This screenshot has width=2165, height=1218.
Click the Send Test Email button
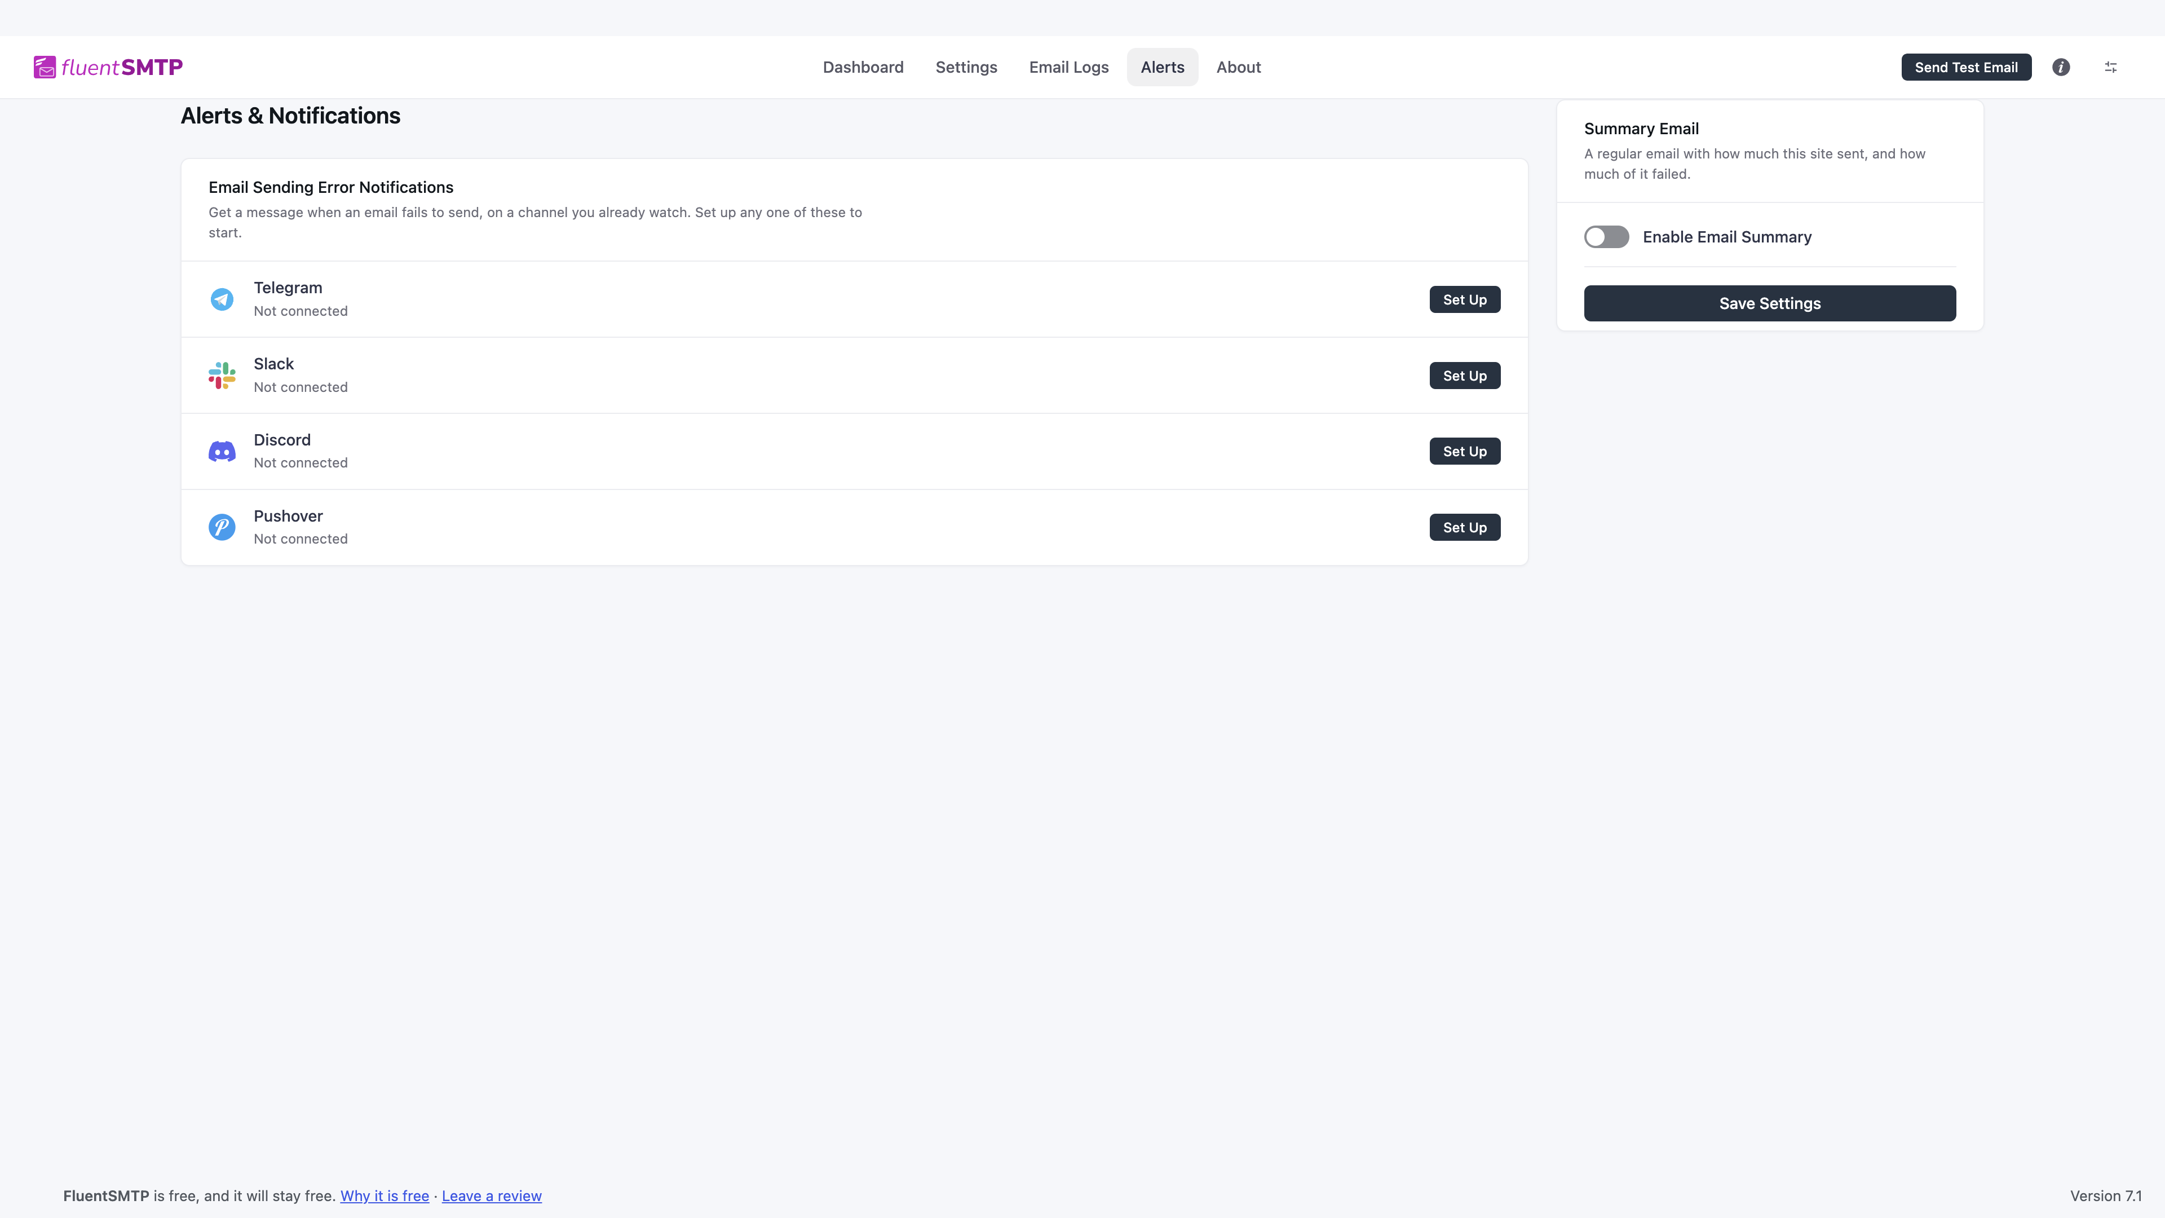[x=1966, y=67]
